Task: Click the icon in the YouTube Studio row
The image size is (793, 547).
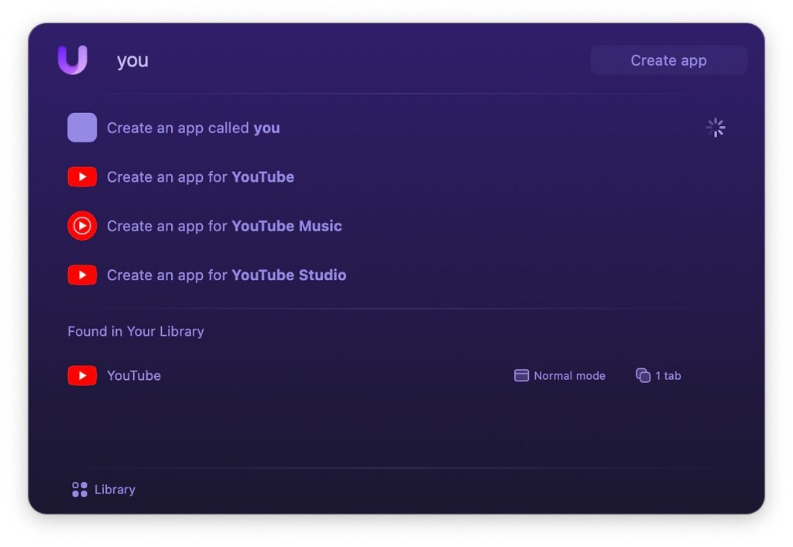Action: click(x=82, y=275)
